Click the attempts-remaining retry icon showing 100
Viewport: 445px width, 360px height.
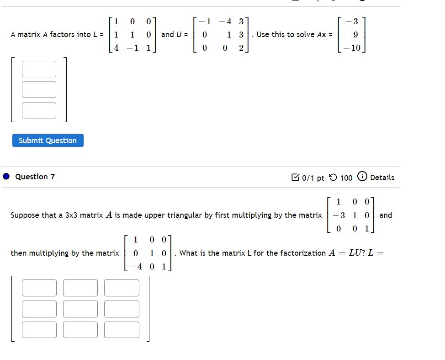point(333,177)
